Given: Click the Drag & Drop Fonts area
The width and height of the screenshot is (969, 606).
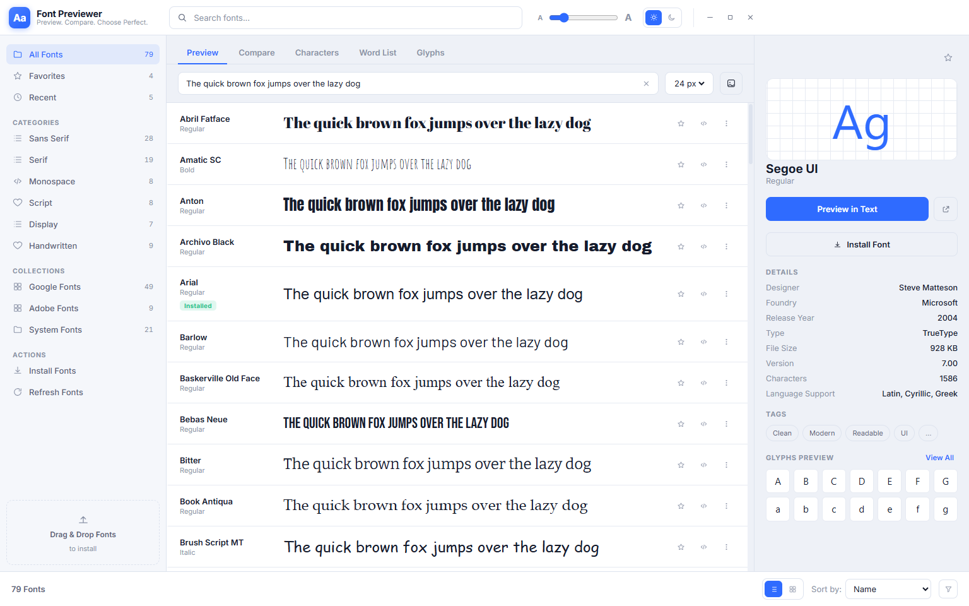Looking at the screenshot, I should coord(83,533).
